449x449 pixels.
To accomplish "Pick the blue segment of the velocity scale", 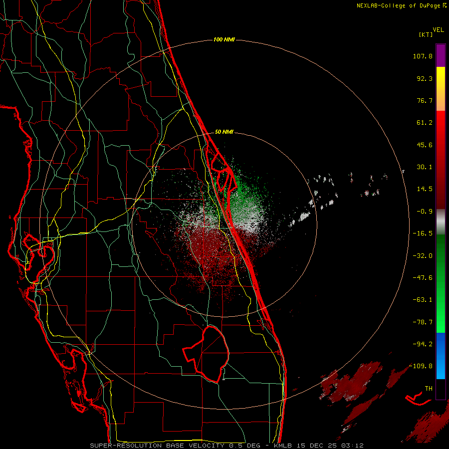I will (441, 356).
